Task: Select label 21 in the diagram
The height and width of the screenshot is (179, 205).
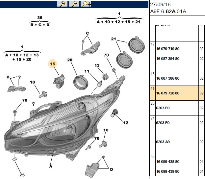Action: pos(114,39)
